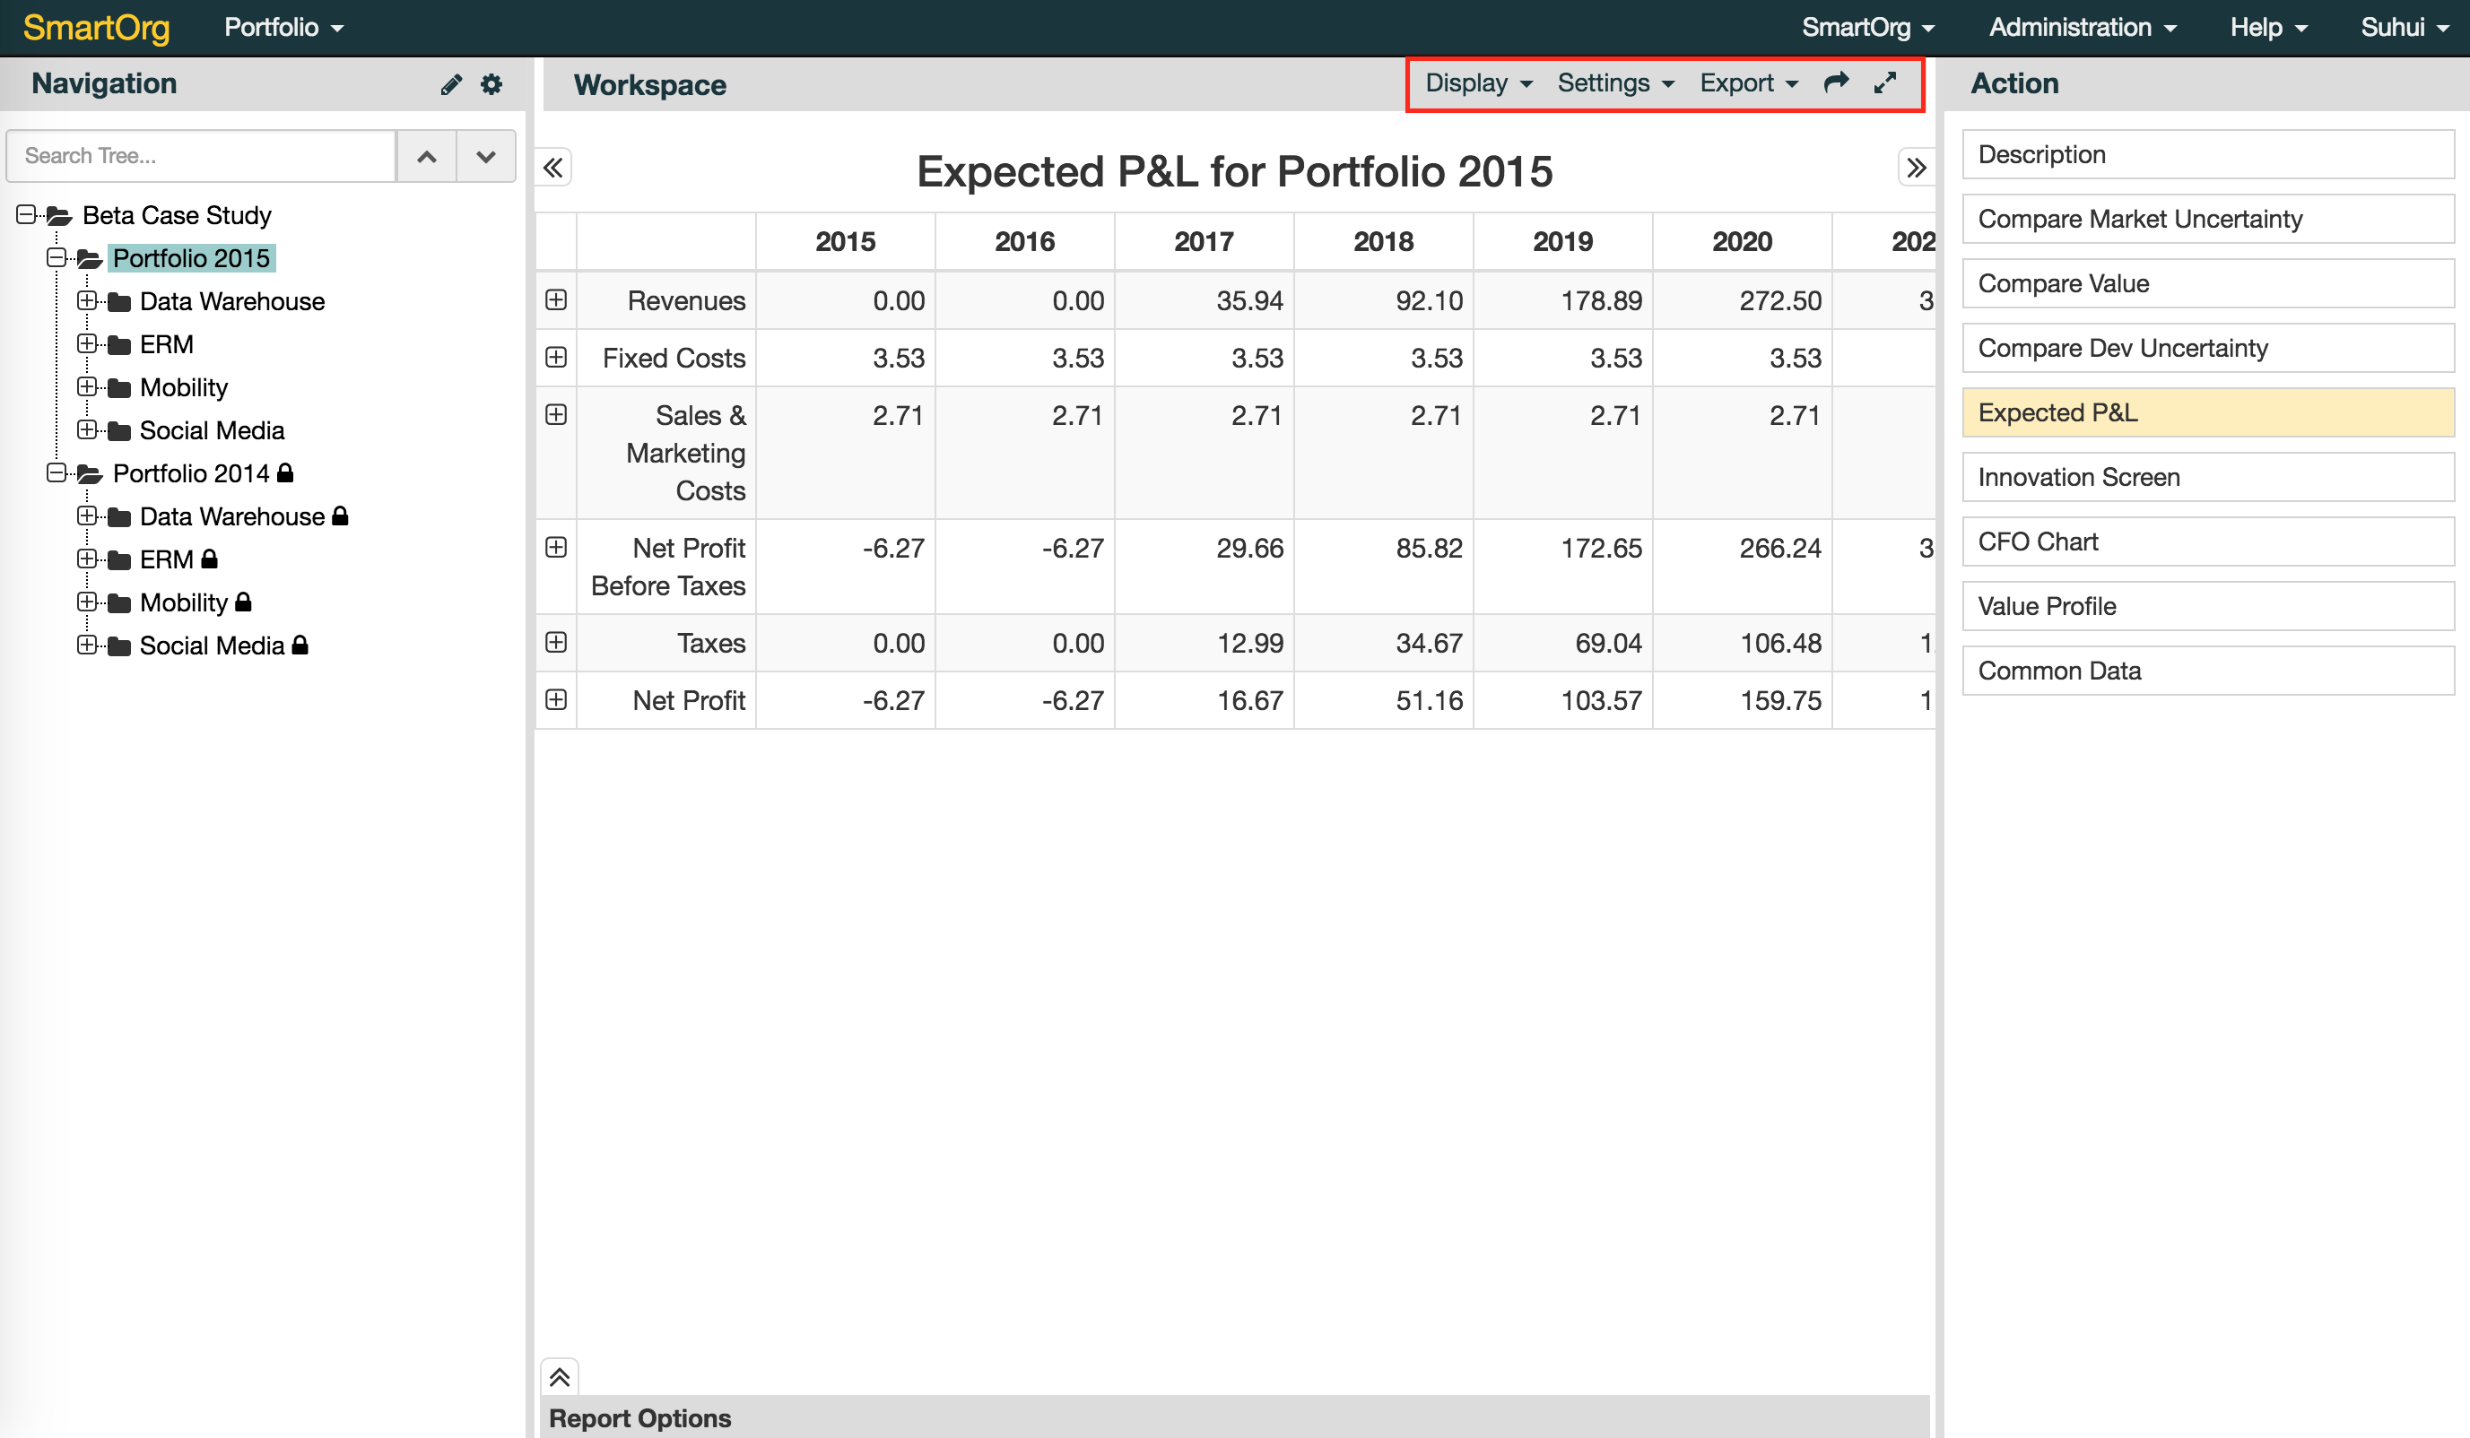The image size is (2470, 1438).
Task: Expand the Revenues row
Action: pyautogui.click(x=556, y=299)
